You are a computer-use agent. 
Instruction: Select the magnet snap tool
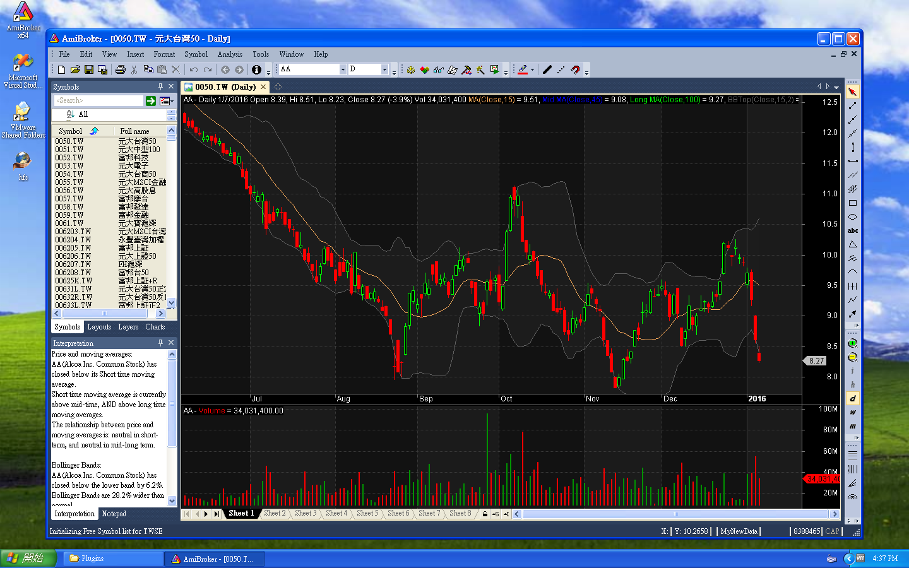click(x=574, y=69)
